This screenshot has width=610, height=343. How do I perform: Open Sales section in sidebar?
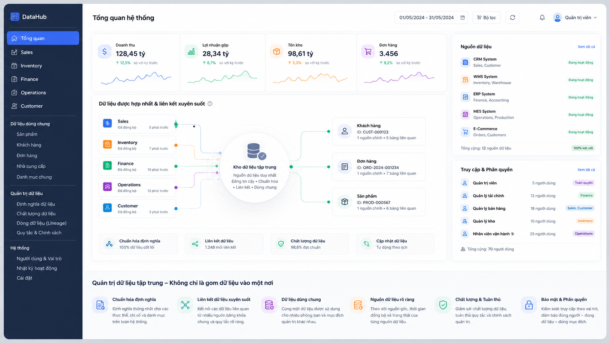tap(43, 52)
